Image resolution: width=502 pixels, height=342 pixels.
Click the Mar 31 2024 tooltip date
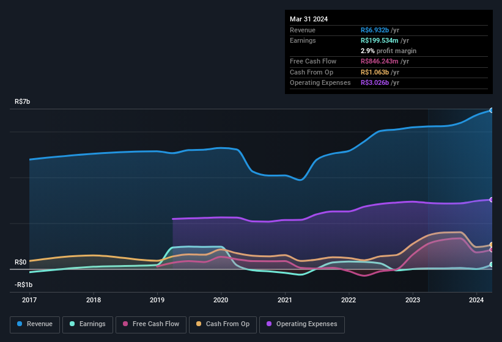click(309, 19)
